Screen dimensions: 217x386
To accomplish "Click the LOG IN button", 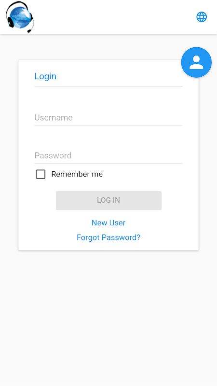I will tap(108, 200).
